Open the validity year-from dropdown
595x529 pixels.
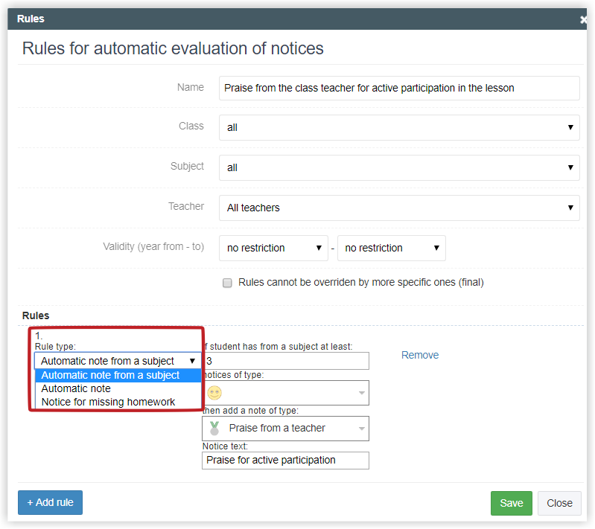(x=273, y=248)
